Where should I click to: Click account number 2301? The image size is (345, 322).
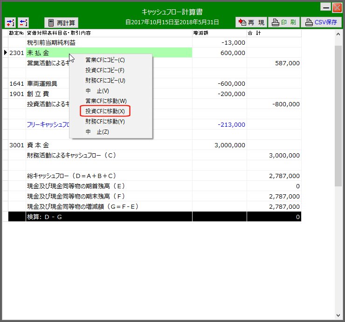coord(17,53)
